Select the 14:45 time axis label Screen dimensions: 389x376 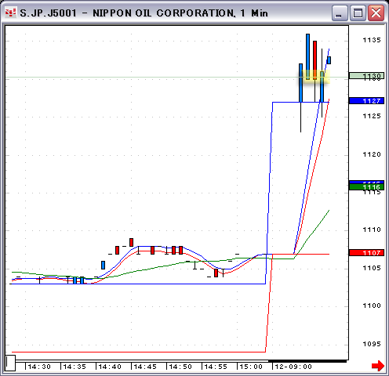click(x=145, y=367)
